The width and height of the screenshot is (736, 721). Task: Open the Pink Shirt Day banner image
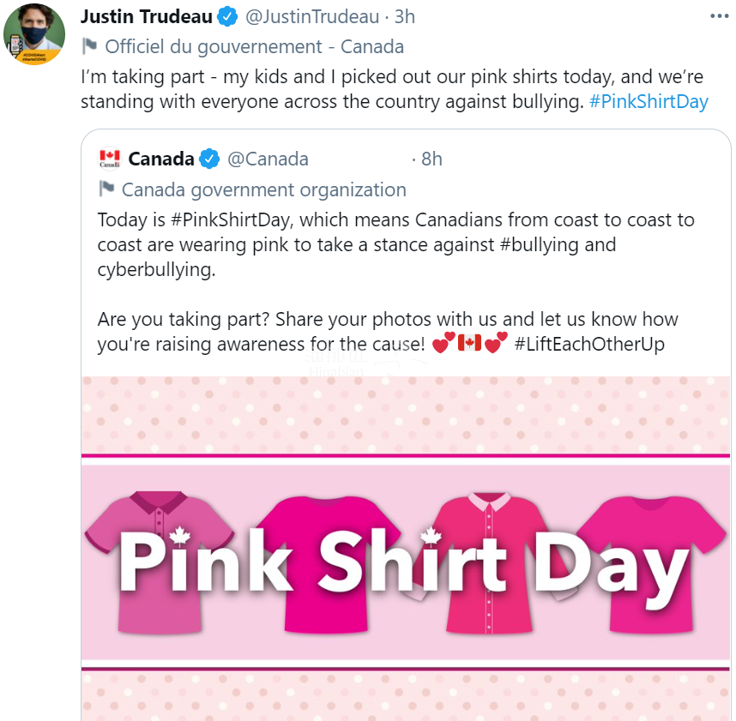[x=406, y=549]
